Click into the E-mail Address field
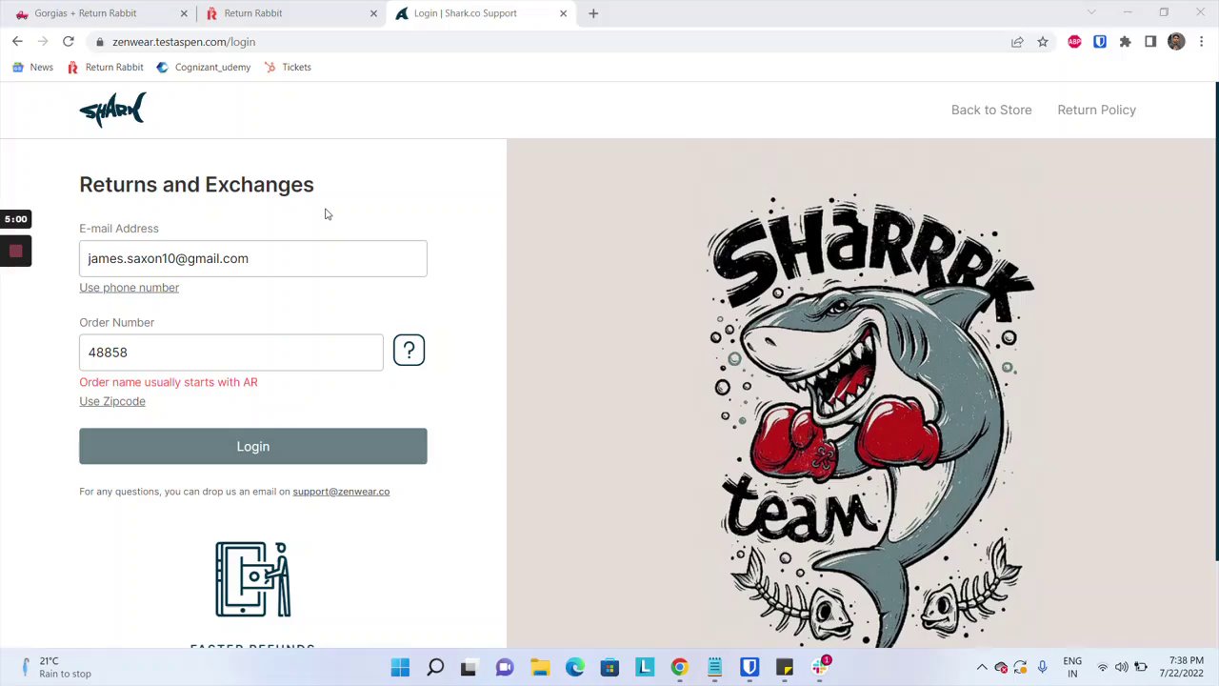Image resolution: width=1219 pixels, height=686 pixels. [x=253, y=258]
